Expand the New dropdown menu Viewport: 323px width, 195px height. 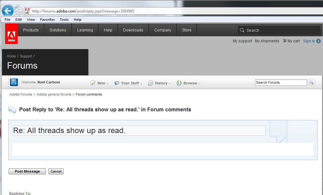click(x=107, y=83)
